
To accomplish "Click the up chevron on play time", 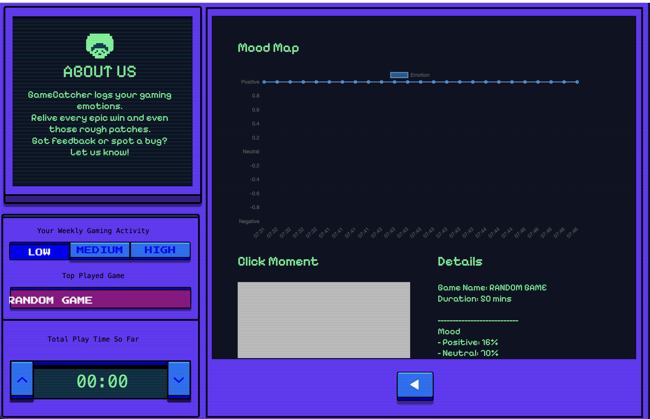I will [22, 379].
